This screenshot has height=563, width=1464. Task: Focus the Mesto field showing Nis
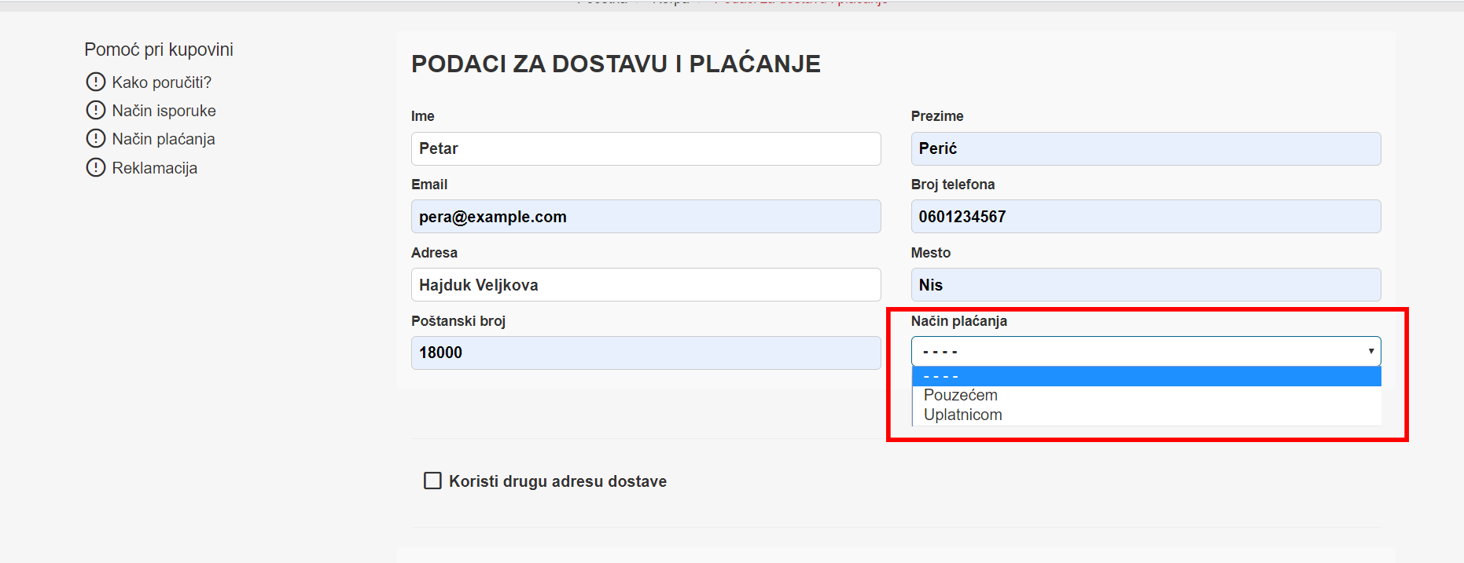(x=1146, y=285)
